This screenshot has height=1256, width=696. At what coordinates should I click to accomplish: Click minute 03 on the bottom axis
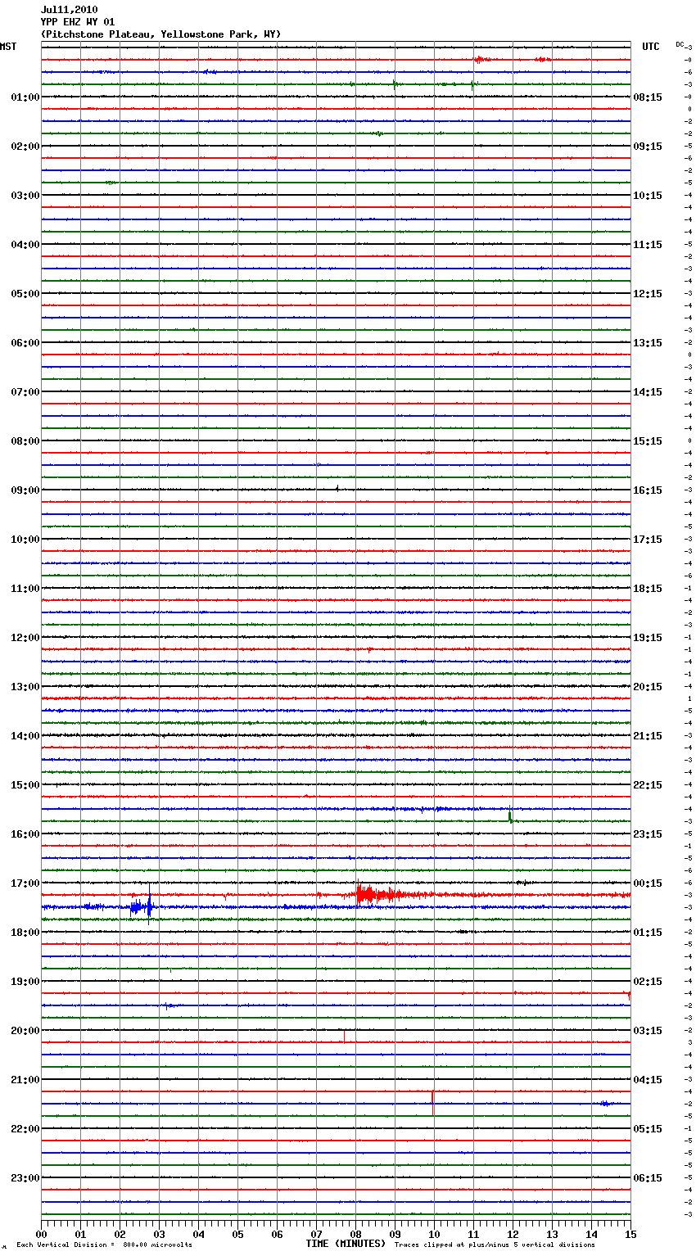159,1234
